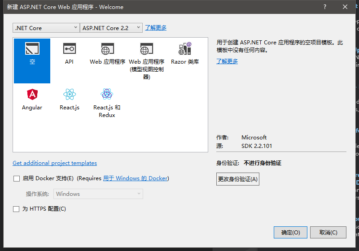Enable 启用 Docker 支持 checkbox
359x251 pixels.
point(17,178)
